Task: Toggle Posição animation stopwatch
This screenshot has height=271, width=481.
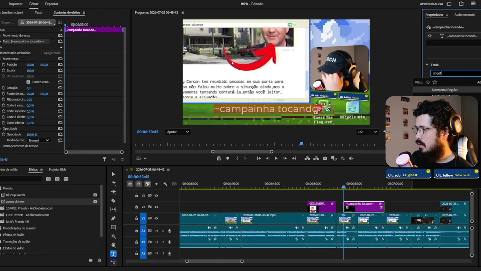Action: pyautogui.click(x=3, y=65)
